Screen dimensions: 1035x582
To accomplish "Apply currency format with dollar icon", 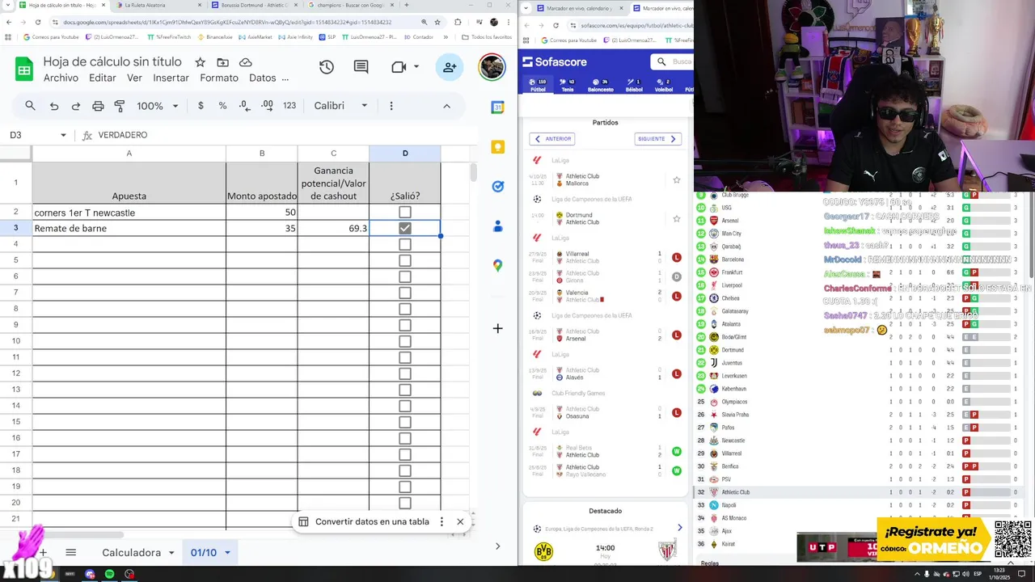I will [x=201, y=106].
